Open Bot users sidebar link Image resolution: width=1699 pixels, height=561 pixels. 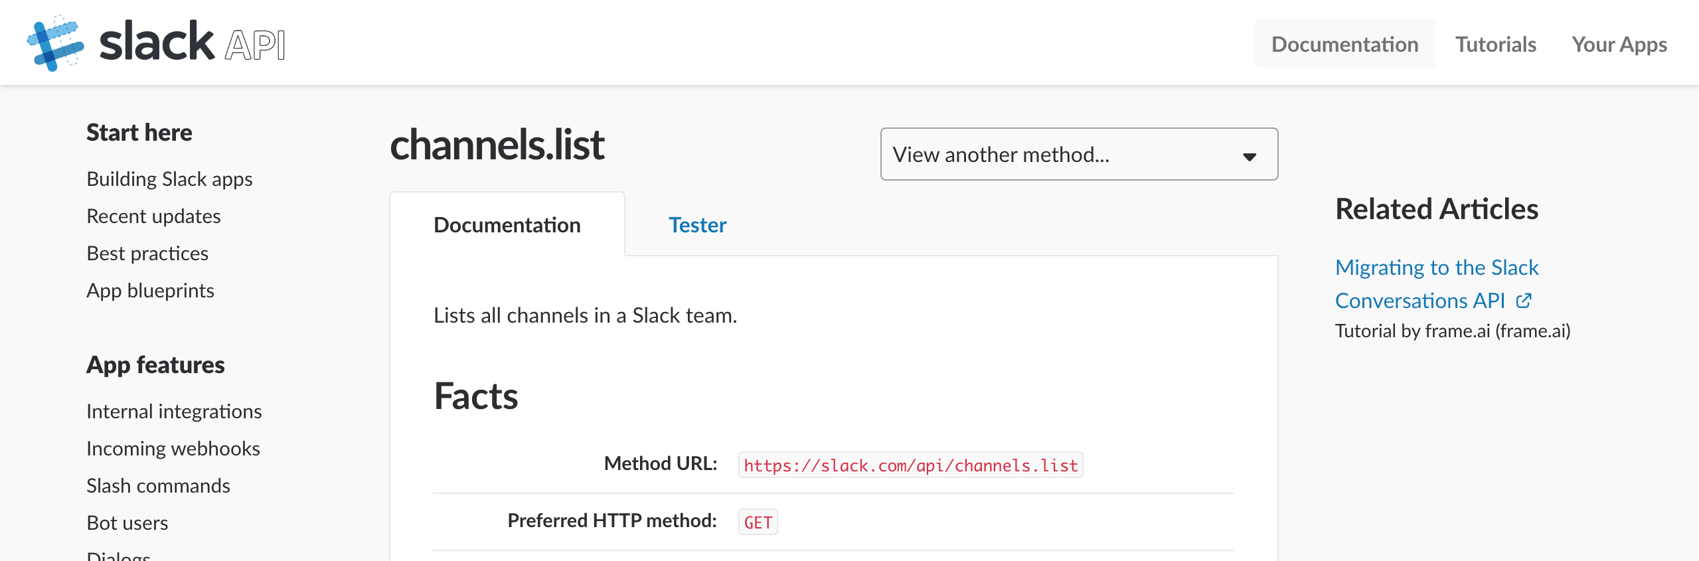click(x=127, y=522)
